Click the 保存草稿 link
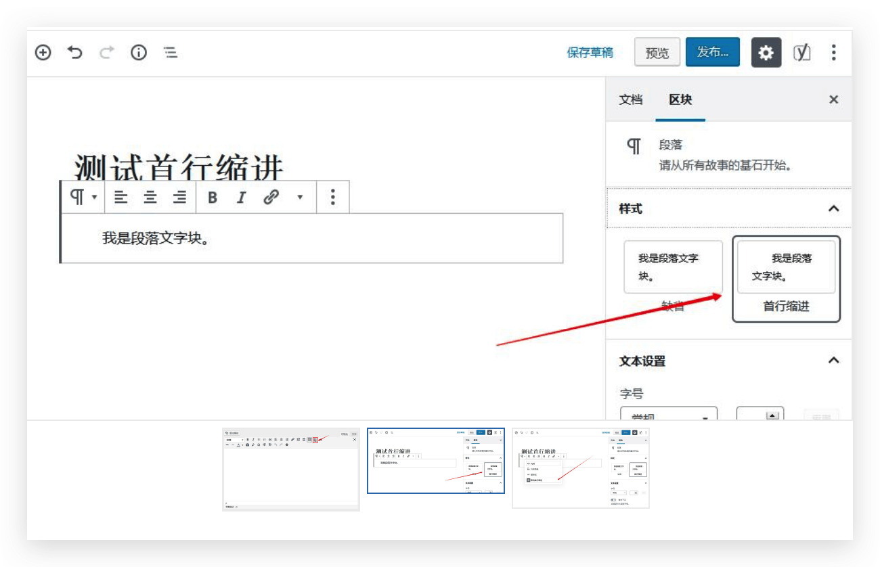Screen dimensions: 880x567 coord(590,53)
